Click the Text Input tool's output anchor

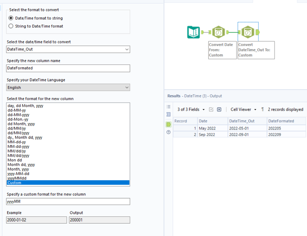[x=203, y=32]
